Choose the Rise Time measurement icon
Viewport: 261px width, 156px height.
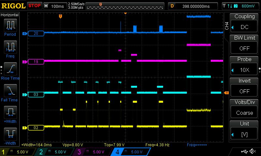point(10,69)
